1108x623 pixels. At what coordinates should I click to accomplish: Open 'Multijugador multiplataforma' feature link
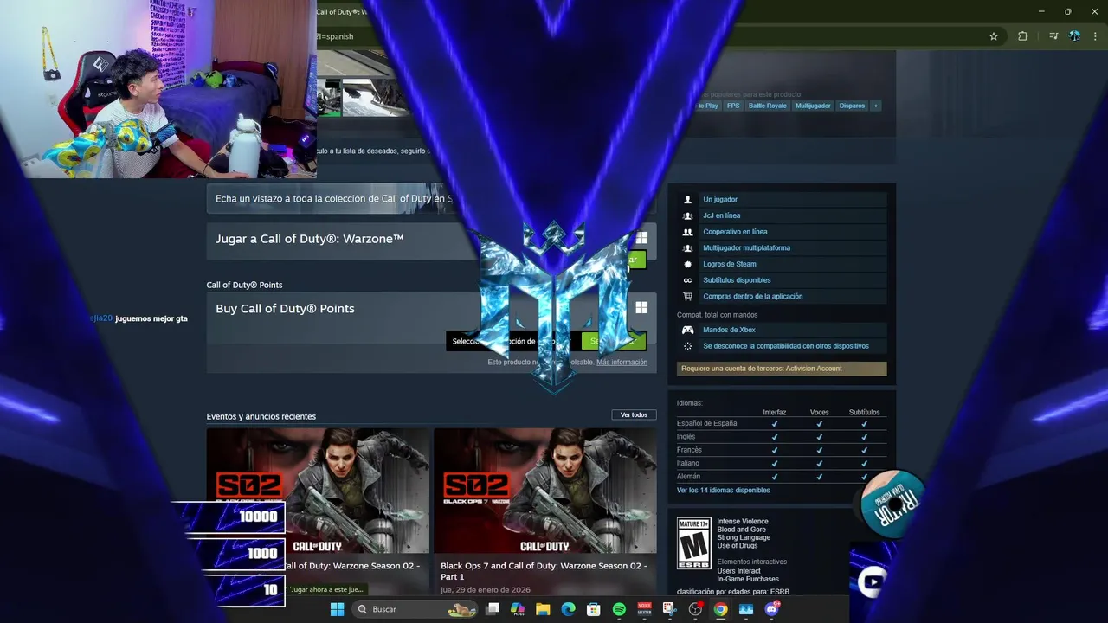click(746, 247)
